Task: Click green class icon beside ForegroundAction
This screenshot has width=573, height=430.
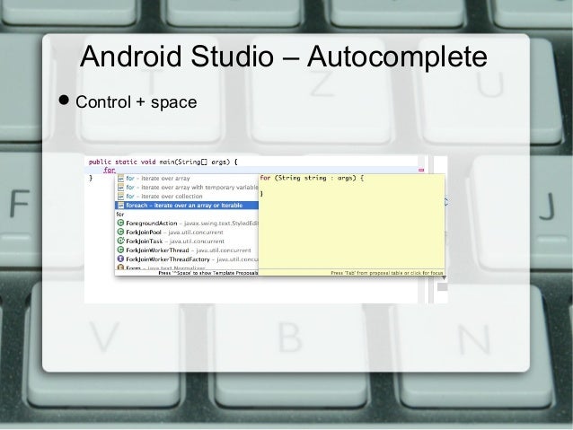Action: pos(120,223)
